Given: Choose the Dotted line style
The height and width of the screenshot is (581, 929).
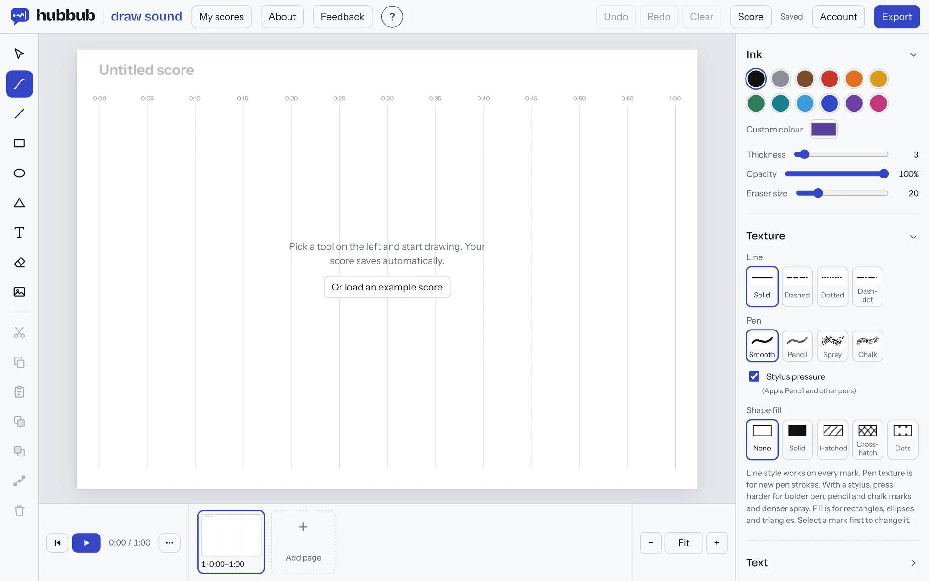Looking at the screenshot, I should click(x=832, y=286).
